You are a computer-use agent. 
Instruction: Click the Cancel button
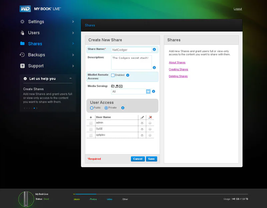pyautogui.click(x=138, y=159)
